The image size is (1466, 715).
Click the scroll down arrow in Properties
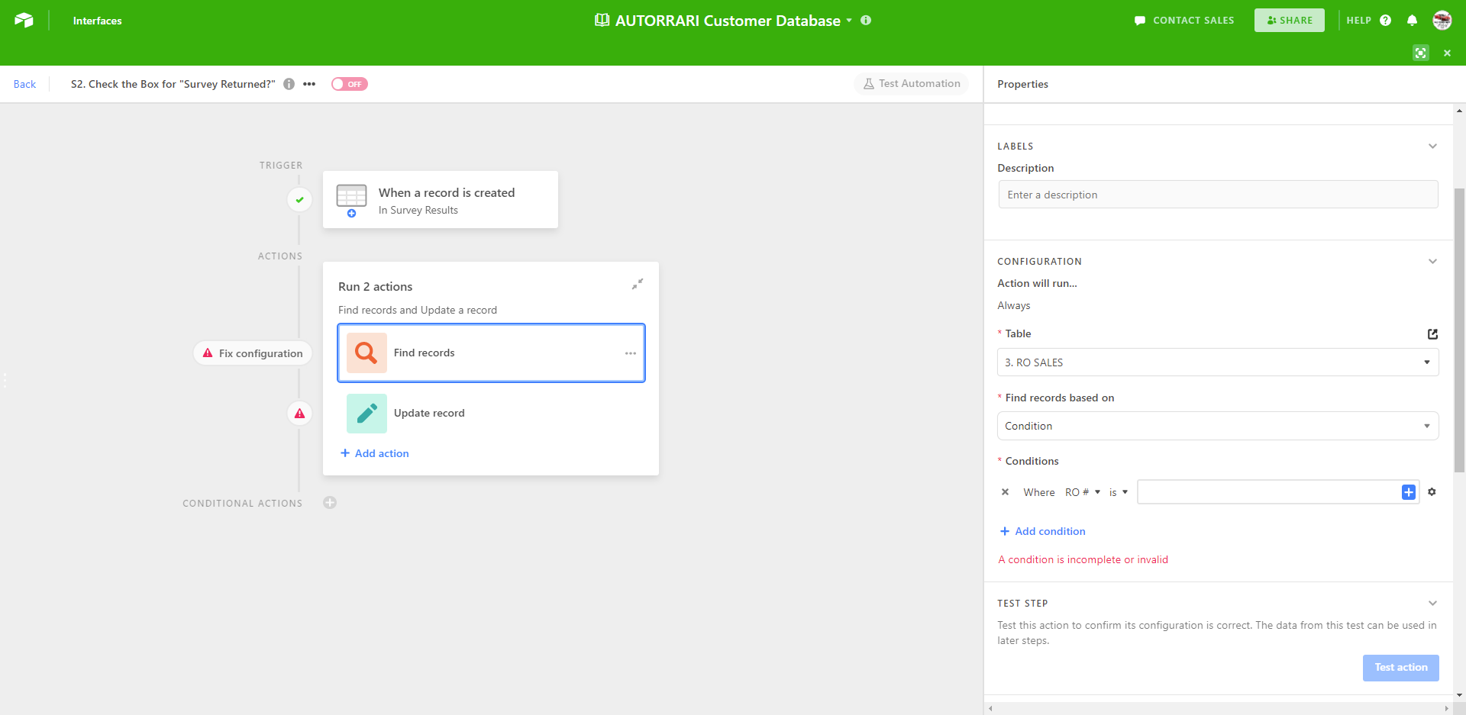tap(1459, 695)
